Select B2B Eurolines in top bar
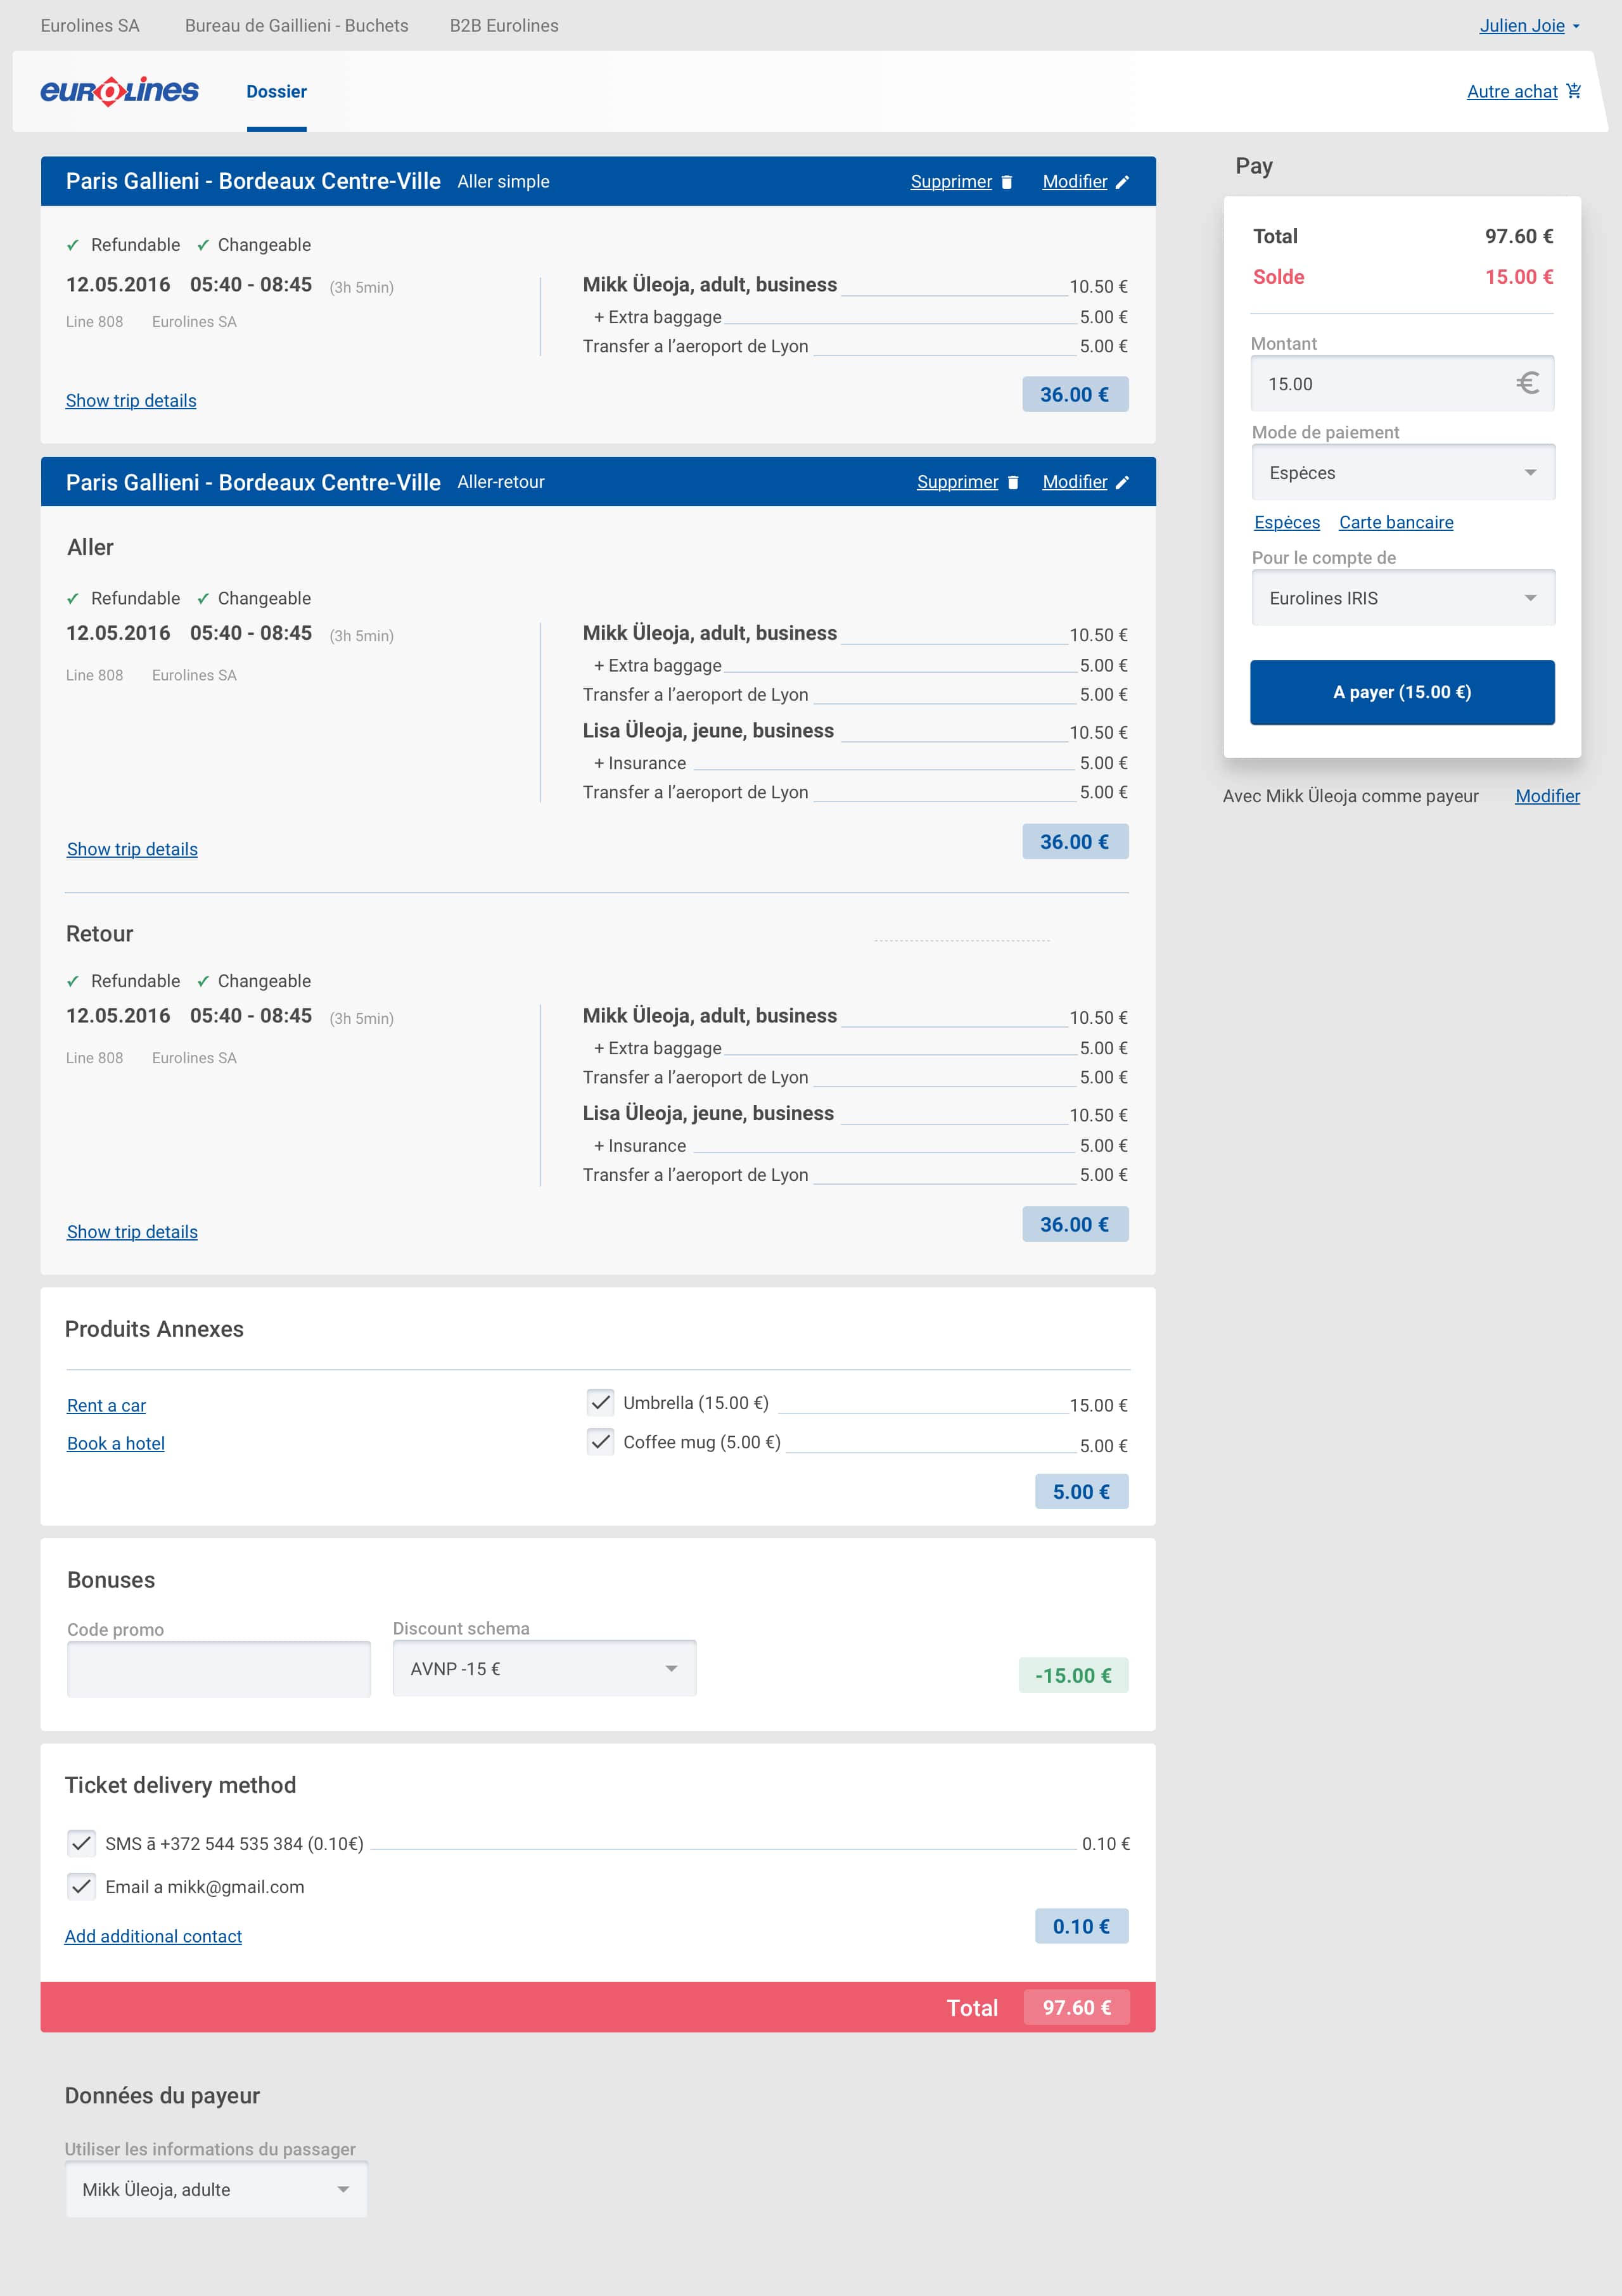 click(x=504, y=26)
